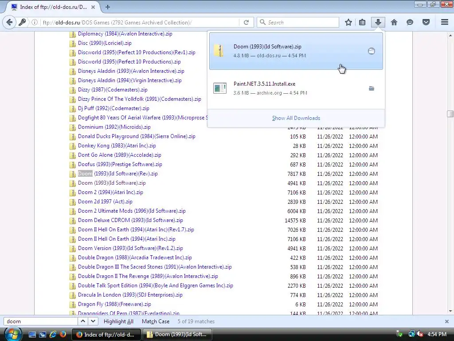Screen dimensions: 454x341
Task: Click the 7817 KB size cell
Action: point(297,174)
